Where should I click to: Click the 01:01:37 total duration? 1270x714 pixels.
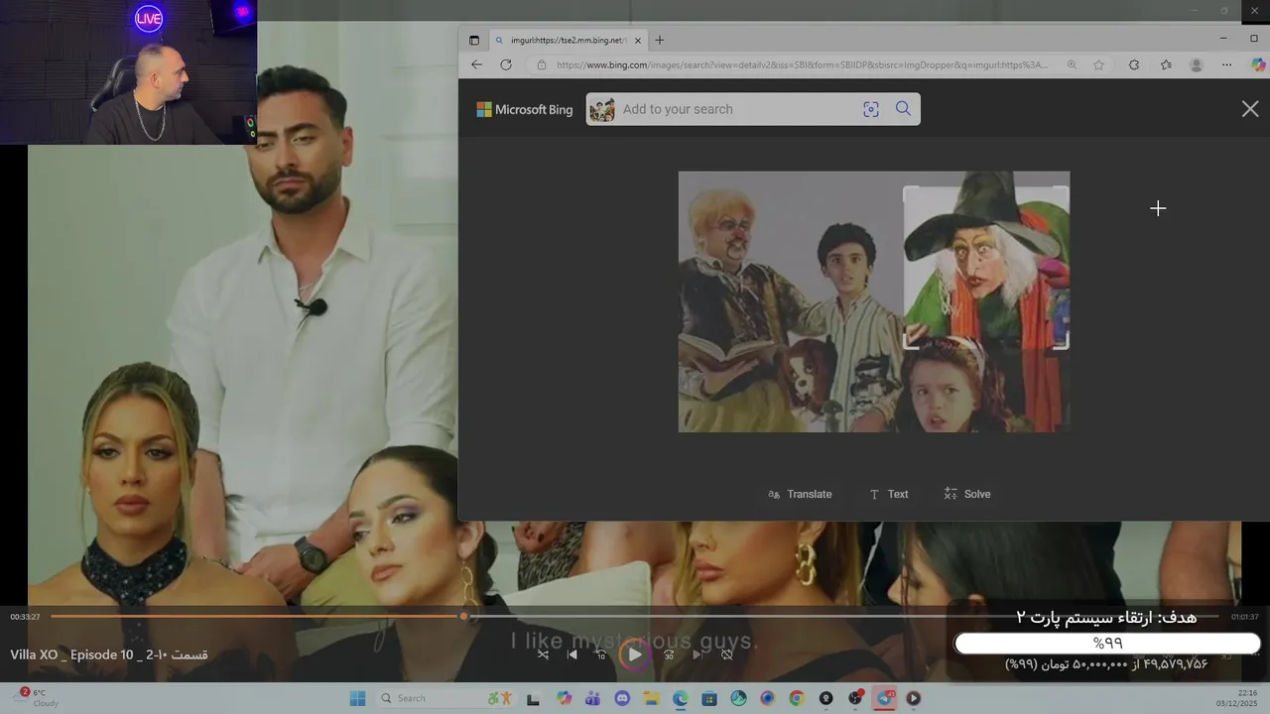[1245, 617]
